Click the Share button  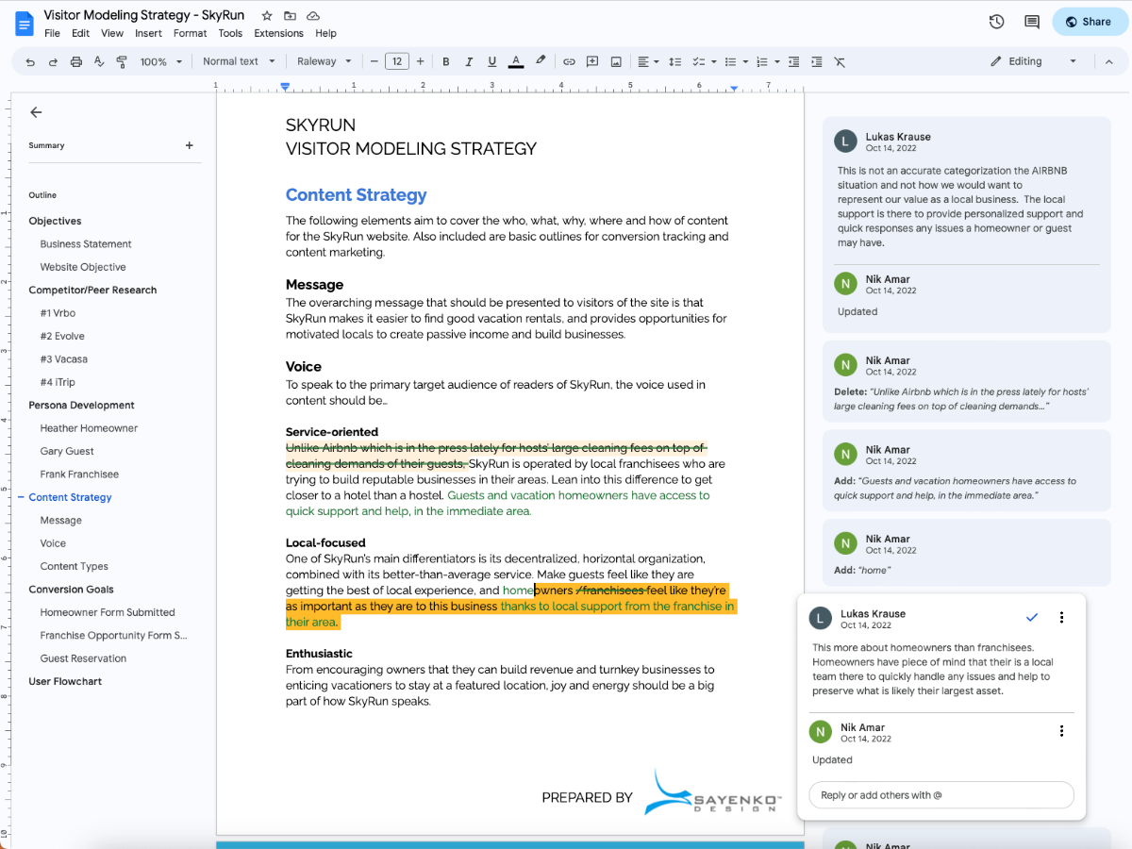click(x=1090, y=22)
